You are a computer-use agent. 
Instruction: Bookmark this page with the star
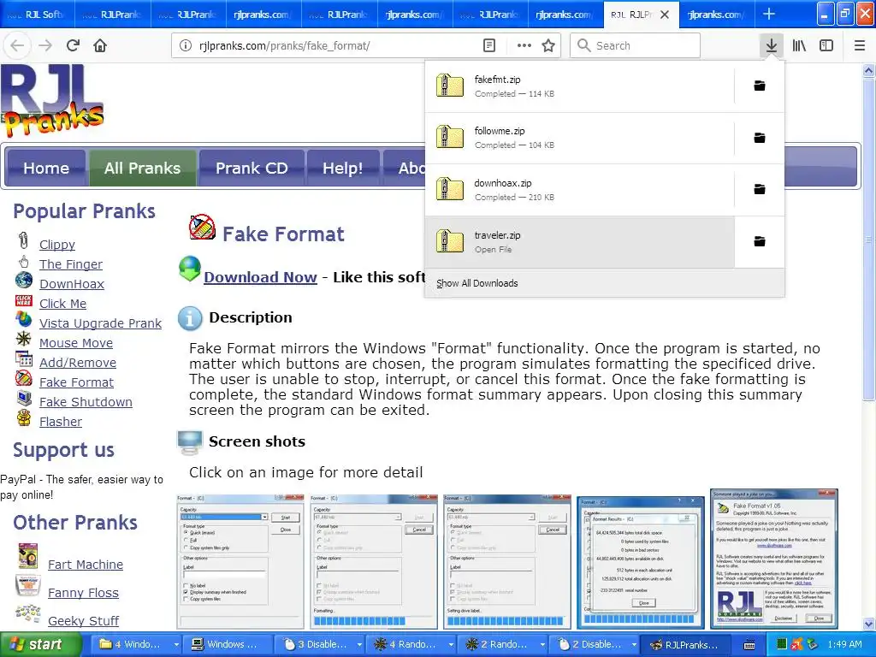[x=548, y=46]
